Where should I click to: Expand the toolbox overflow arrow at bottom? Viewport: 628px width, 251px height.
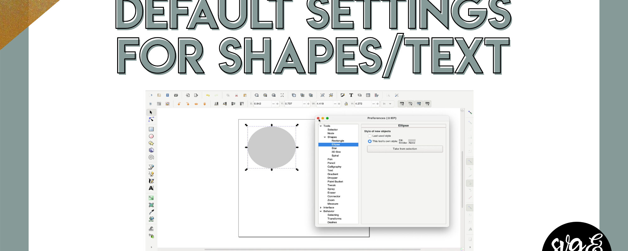coord(151,247)
